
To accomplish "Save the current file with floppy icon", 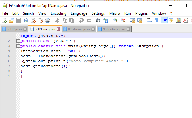I will tap(19, 20).
